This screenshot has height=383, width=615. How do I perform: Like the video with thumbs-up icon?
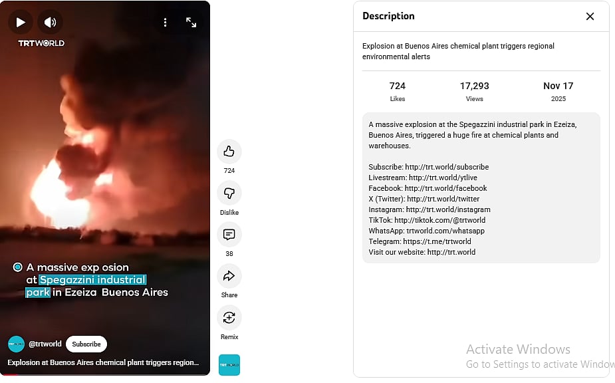[x=229, y=152]
